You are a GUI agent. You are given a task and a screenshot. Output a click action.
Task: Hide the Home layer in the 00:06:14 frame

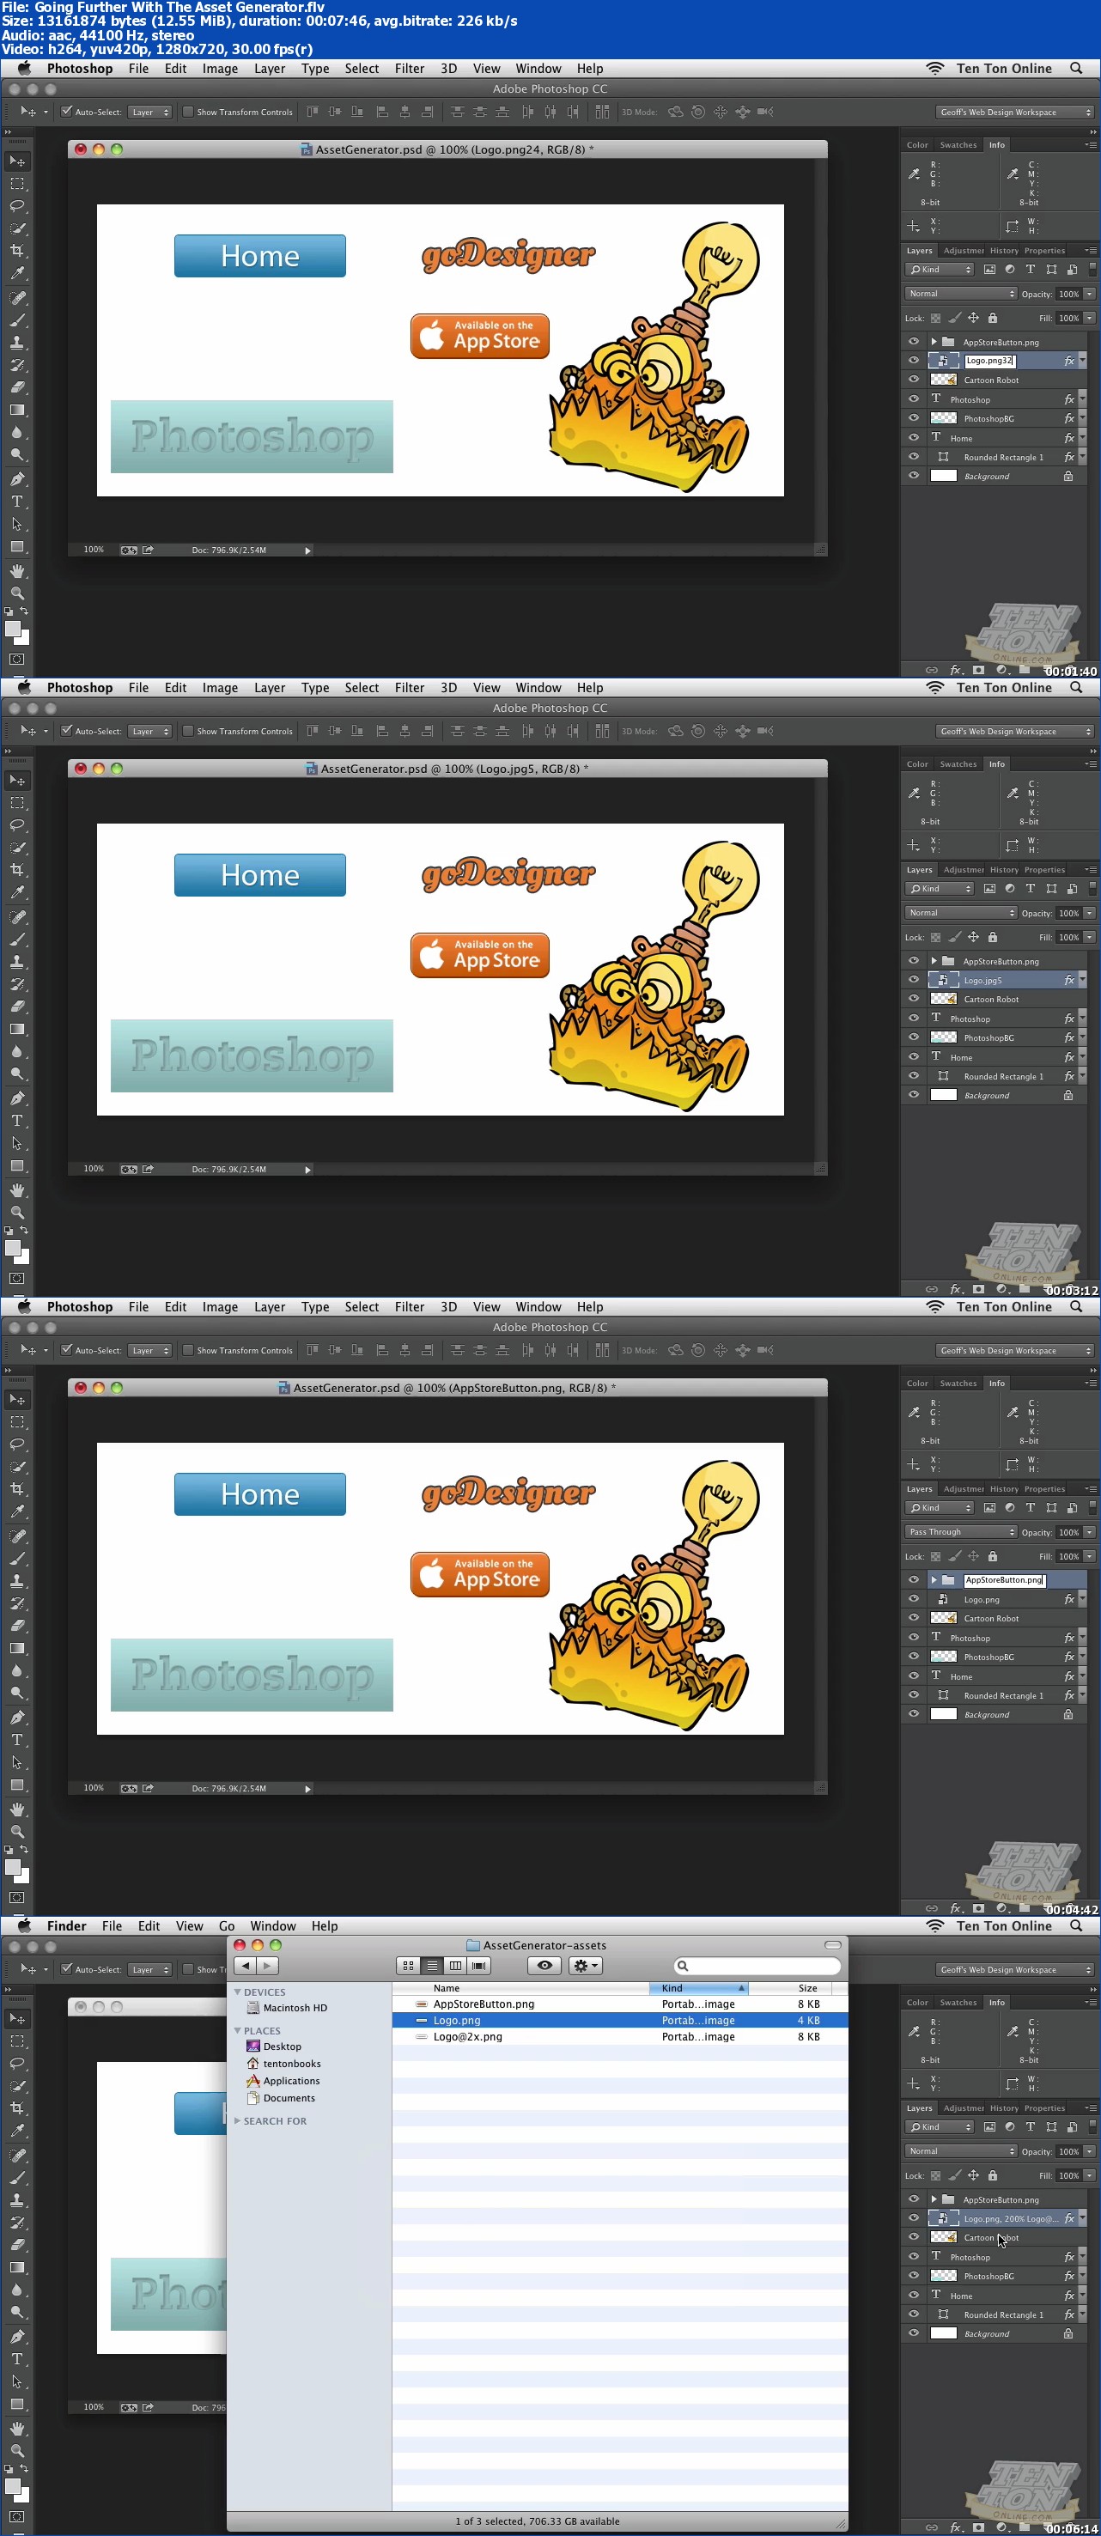click(913, 2295)
